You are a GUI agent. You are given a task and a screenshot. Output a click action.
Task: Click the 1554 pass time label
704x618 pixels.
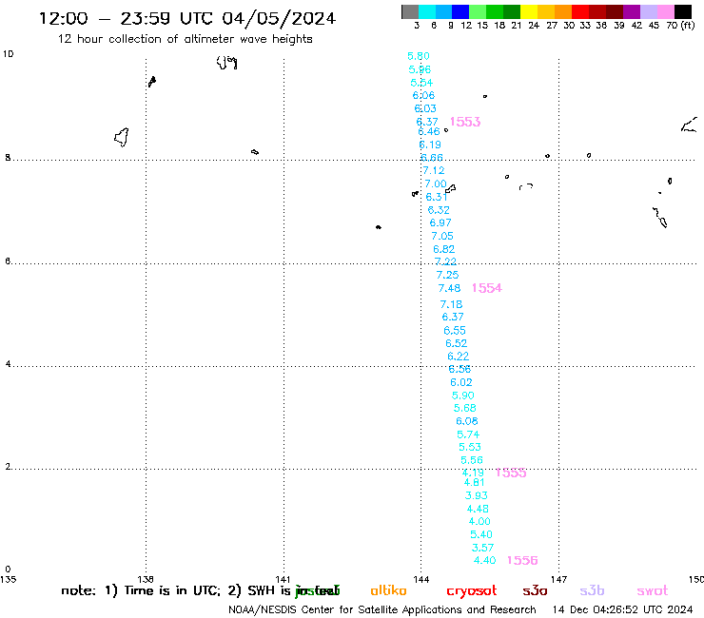tap(487, 288)
